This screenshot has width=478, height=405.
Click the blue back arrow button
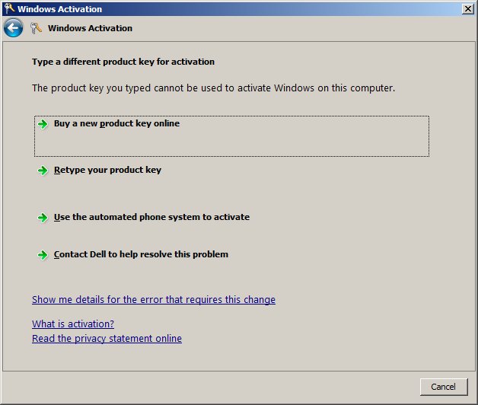point(13,28)
